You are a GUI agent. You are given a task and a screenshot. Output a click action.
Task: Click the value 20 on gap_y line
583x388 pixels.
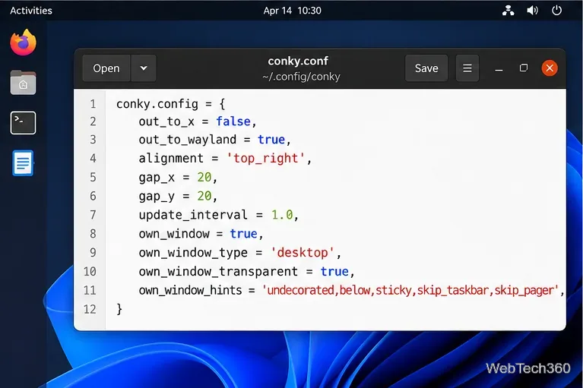pos(204,196)
